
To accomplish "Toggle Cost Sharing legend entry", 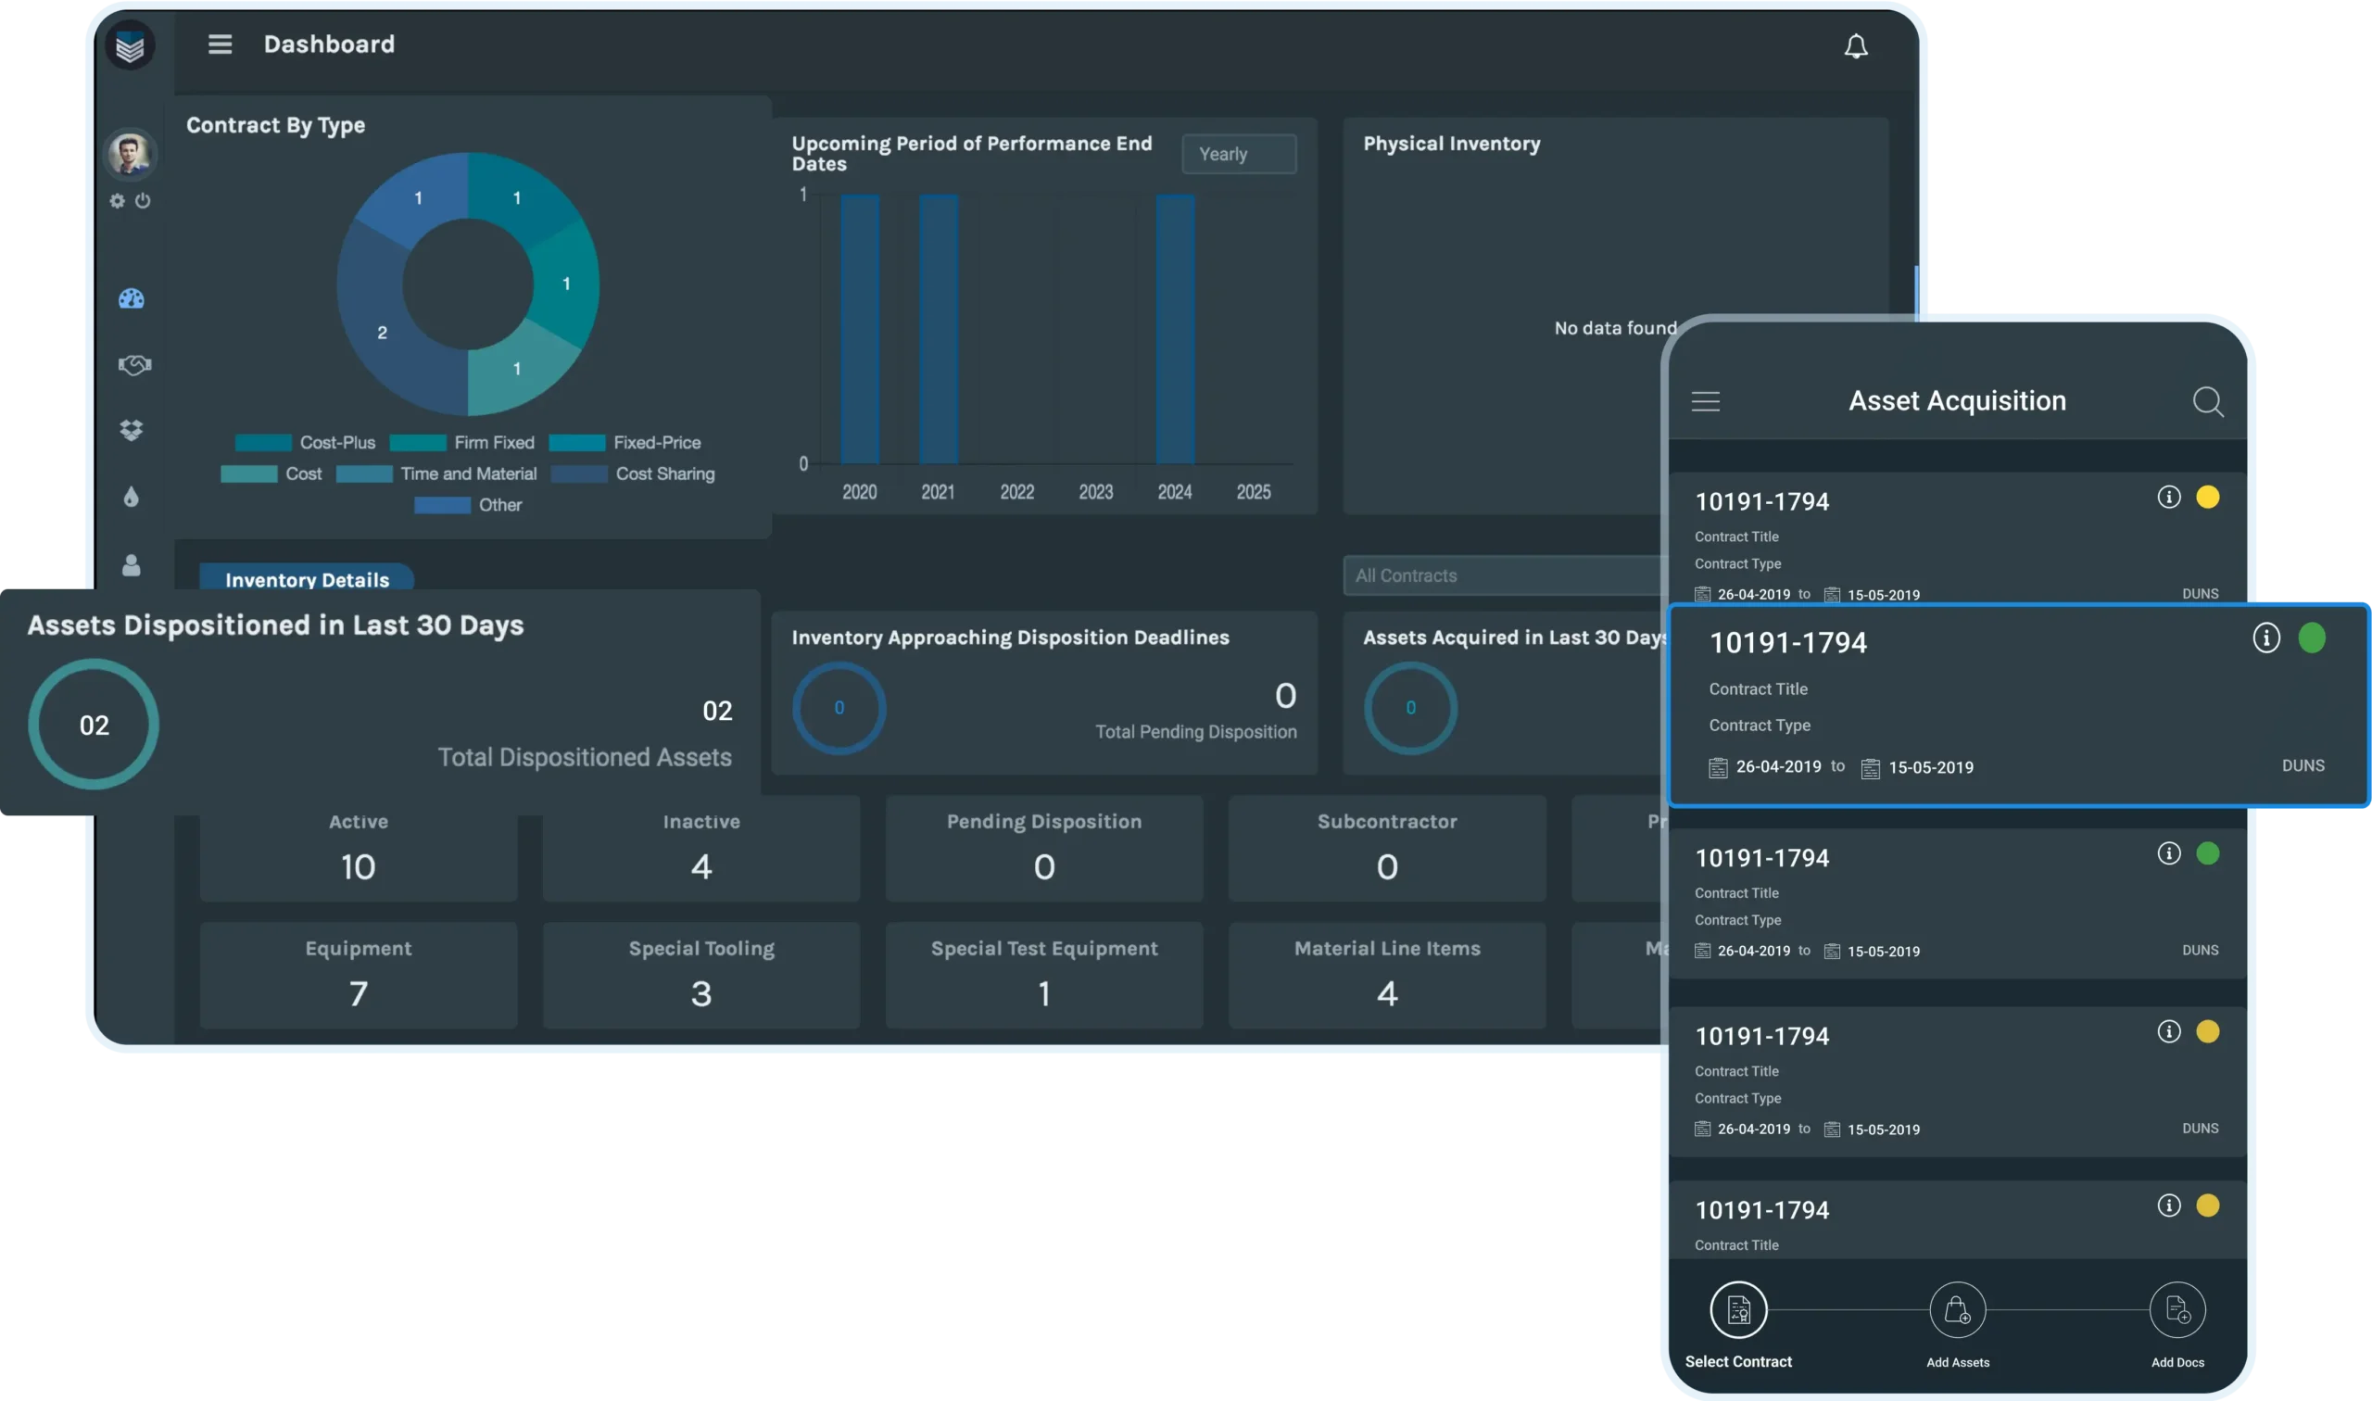I will tap(633, 473).
